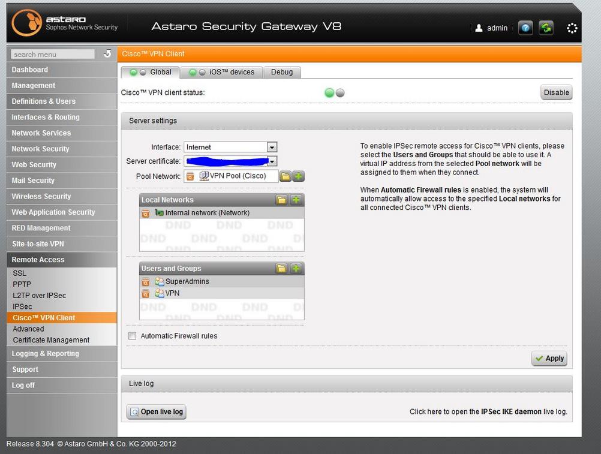This screenshot has width=601, height=454.
Task: Expand Interfaces & Routing menu
Action: (62, 117)
